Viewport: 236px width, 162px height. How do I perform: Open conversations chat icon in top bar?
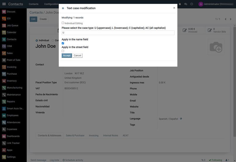pos(186,4)
